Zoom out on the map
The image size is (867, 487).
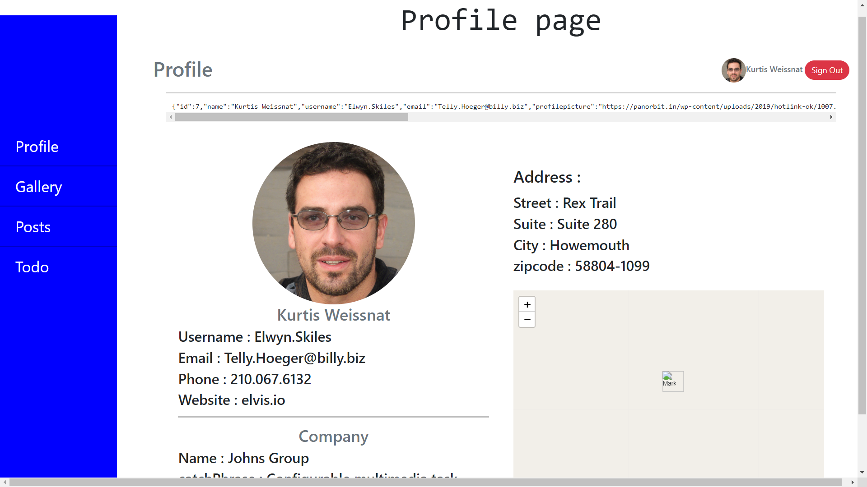tap(527, 319)
